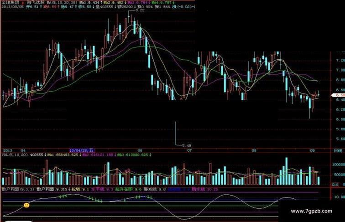Screen dimensions: 345x222
Task: Click the yellow MA2:6.482 value
Action: point(114,3)
